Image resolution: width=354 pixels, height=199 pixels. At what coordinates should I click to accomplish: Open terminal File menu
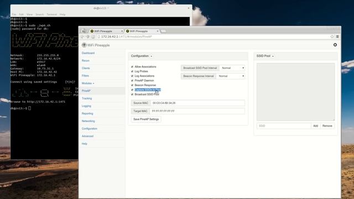pos(14,14)
